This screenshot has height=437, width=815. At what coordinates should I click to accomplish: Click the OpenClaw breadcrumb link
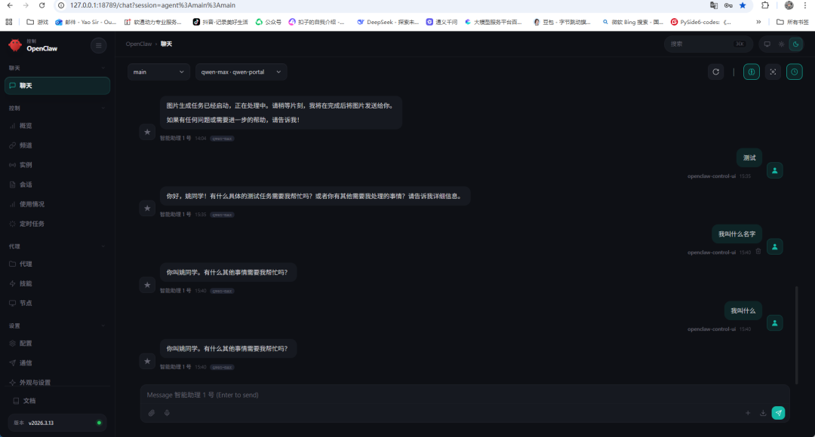click(x=139, y=44)
